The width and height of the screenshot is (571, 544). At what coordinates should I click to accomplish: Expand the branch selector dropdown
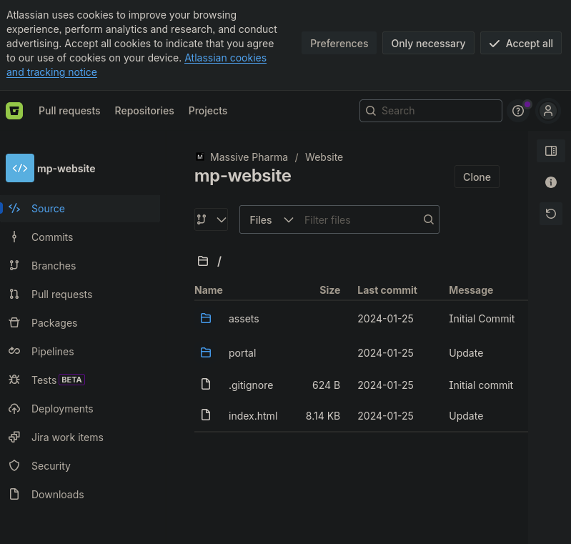click(x=211, y=220)
